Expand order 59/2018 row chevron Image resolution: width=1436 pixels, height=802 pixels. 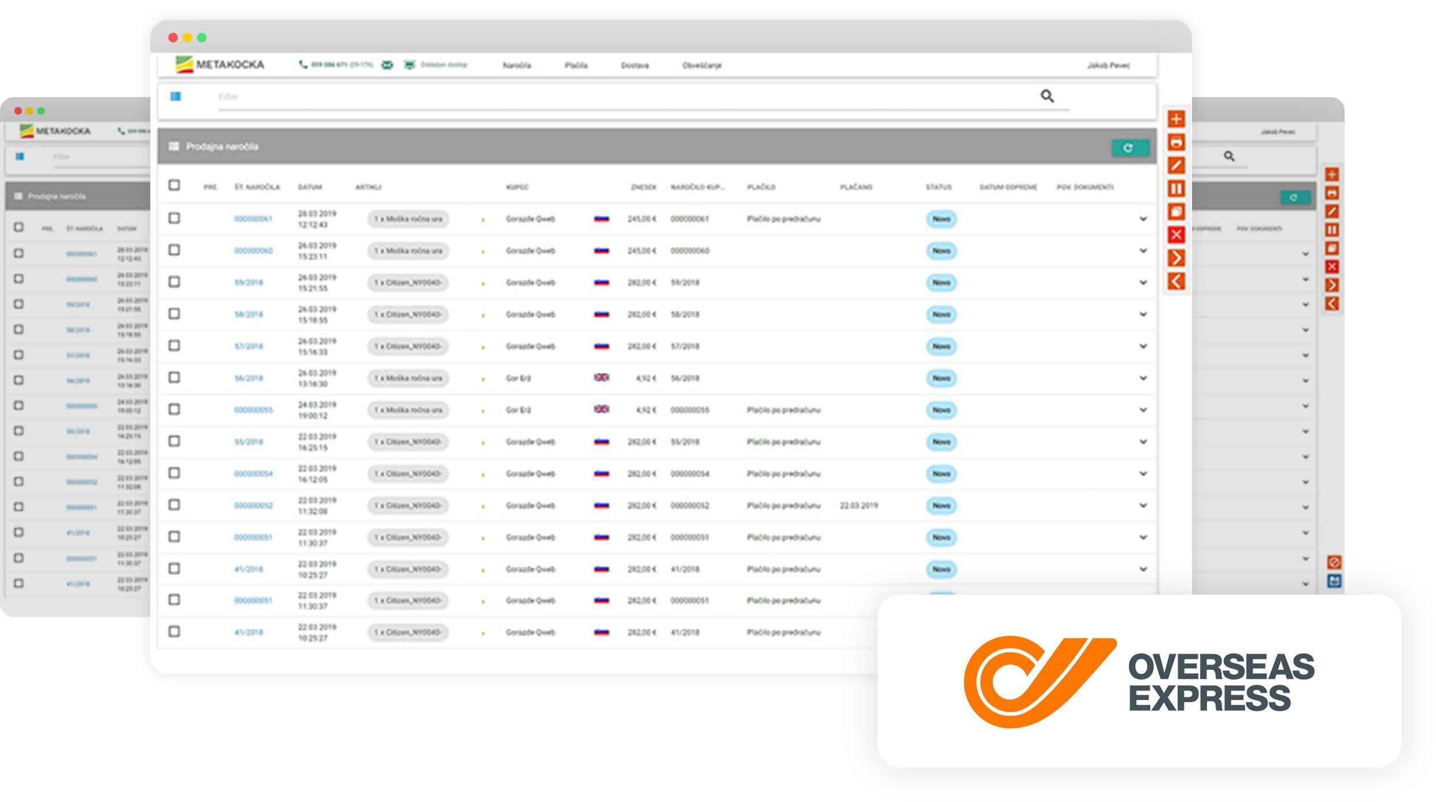pyautogui.click(x=1143, y=283)
